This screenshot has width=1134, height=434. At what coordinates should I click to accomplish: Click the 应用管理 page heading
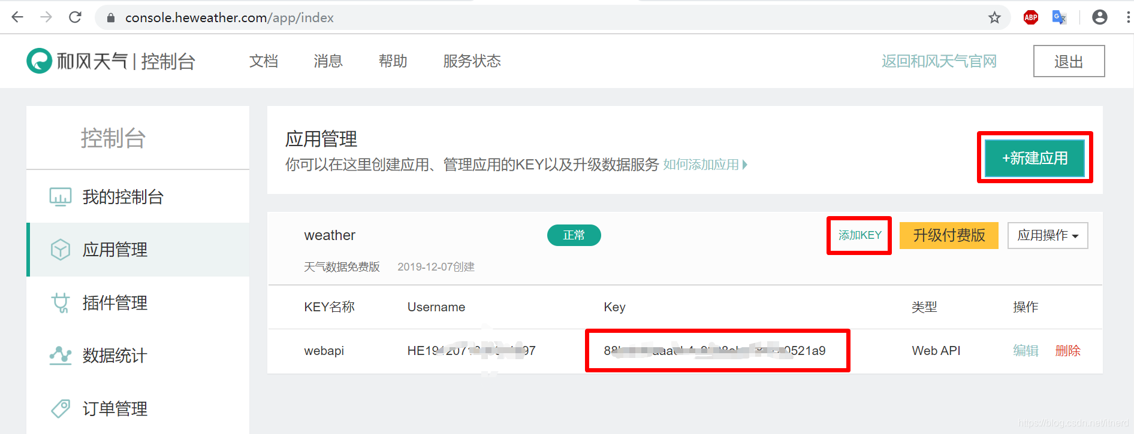tap(321, 139)
